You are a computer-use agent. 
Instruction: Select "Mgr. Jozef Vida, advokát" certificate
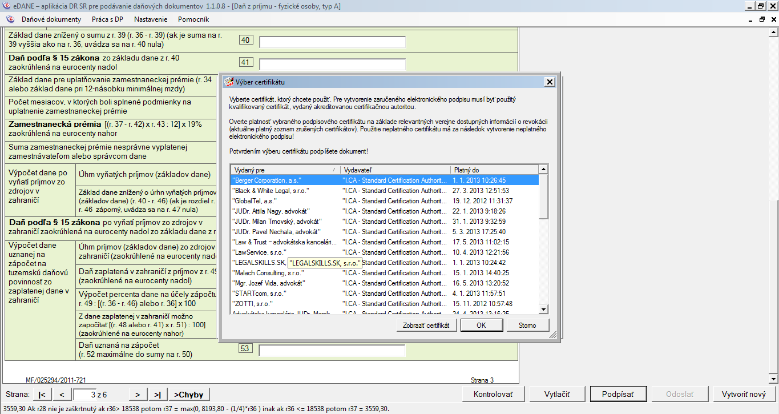point(385,283)
